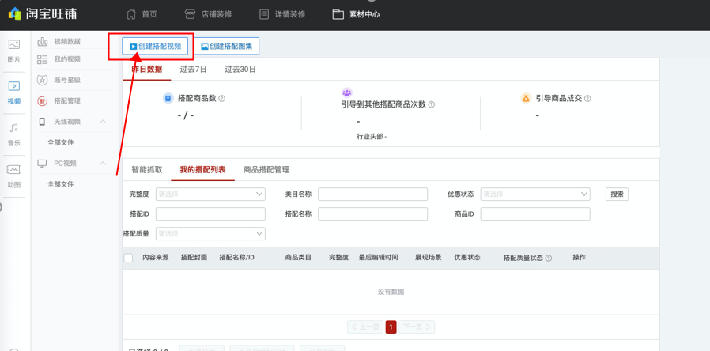Image resolution: width=710 pixels, height=351 pixels.
Task: Expand the 优惠状态 dropdown
Action: tap(535, 194)
